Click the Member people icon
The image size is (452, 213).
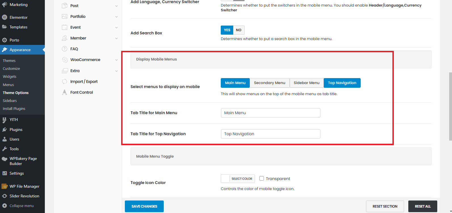click(x=65, y=38)
